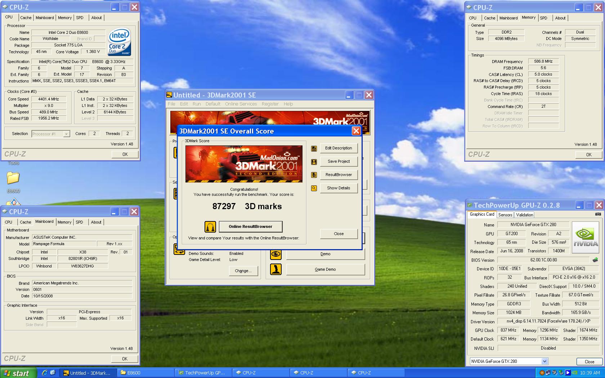Click OK in bottom-left CPU-Z mainboard window
This screenshot has width=605, height=378.
(125, 359)
